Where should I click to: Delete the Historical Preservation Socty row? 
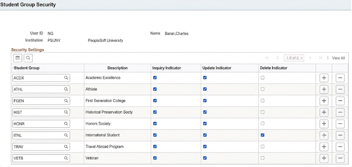pos(340,112)
